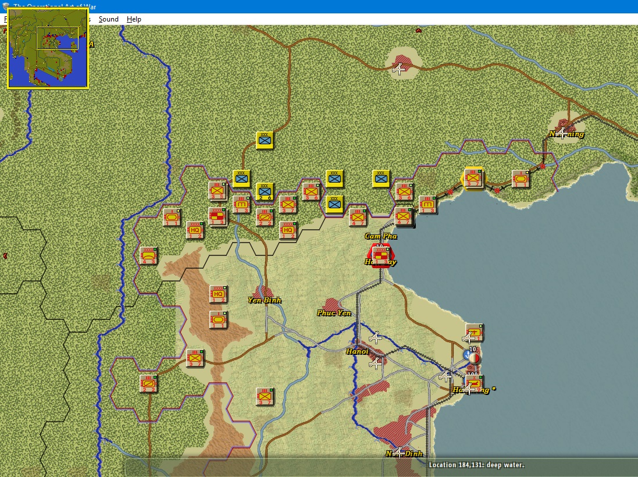Select the yellow corps unit marked 2-6
Viewport: 638px width, 477px height.
[x=265, y=192]
